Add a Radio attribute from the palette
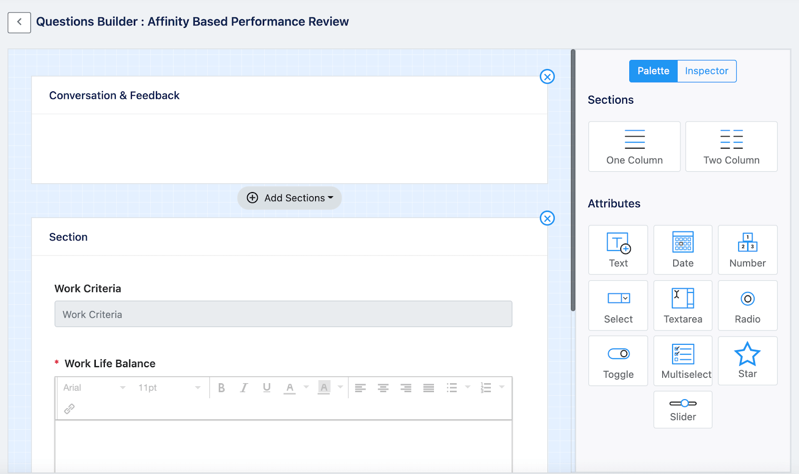Viewport: 799px width, 474px height. (747, 305)
